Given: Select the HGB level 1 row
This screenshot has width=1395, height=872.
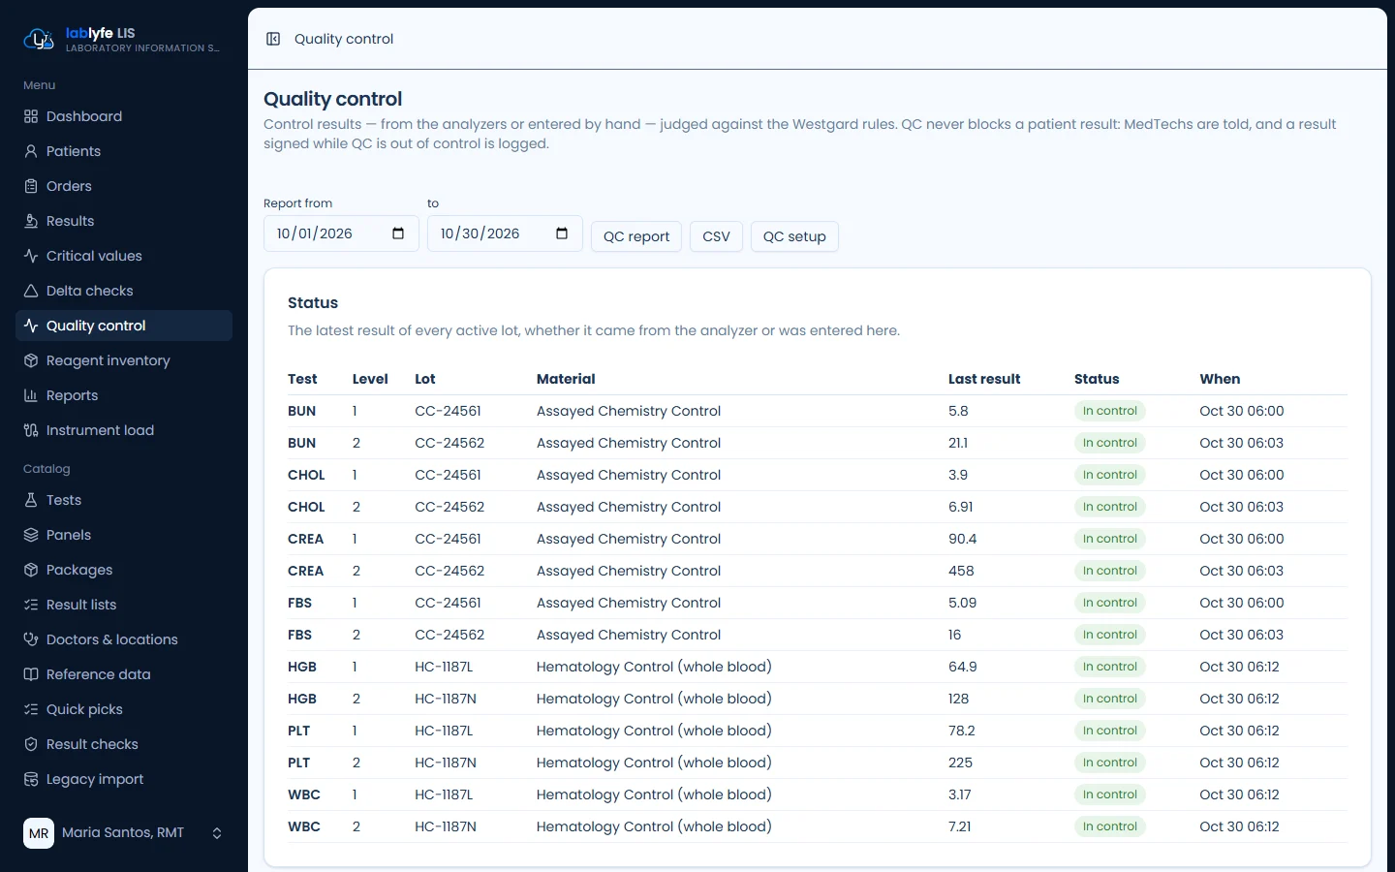Looking at the screenshot, I should pos(817,667).
